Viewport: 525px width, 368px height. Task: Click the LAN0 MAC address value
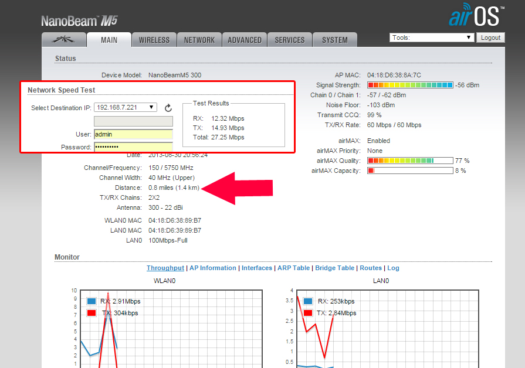[x=175, y=230]
